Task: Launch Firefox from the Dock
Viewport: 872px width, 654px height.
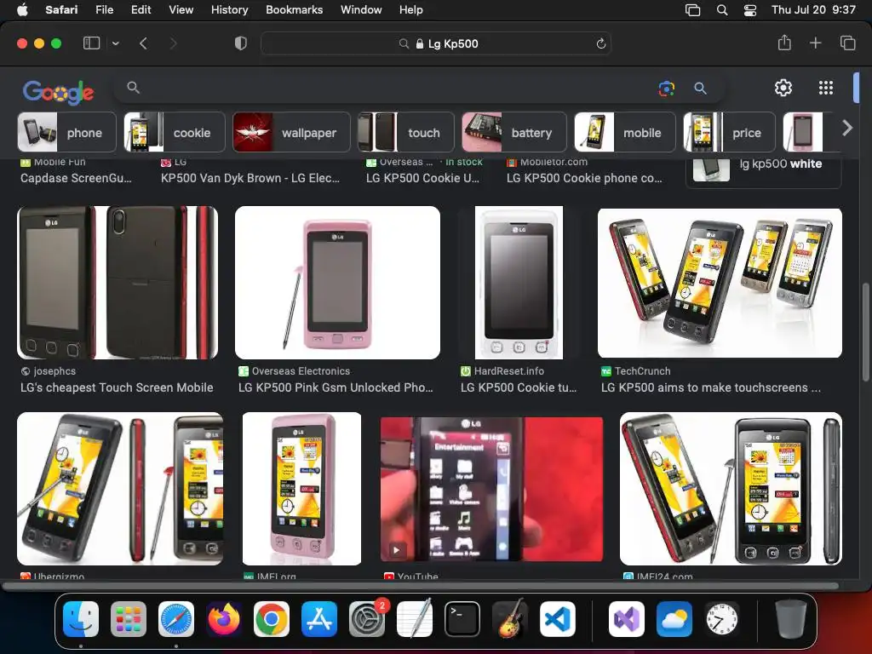Action: tap(224, 619)
